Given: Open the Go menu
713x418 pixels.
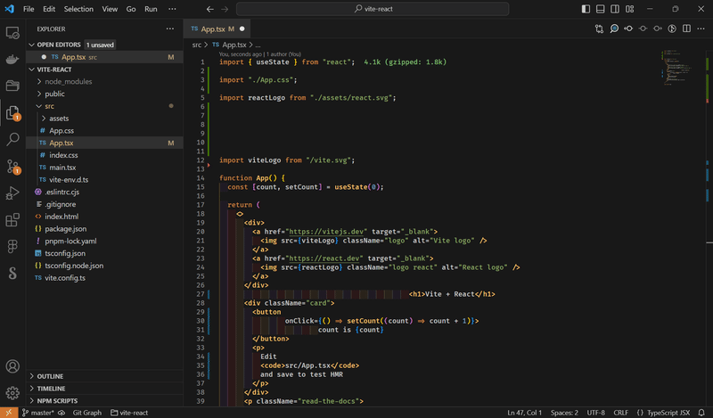Looking at the screenshot, I should coord(131,9).
